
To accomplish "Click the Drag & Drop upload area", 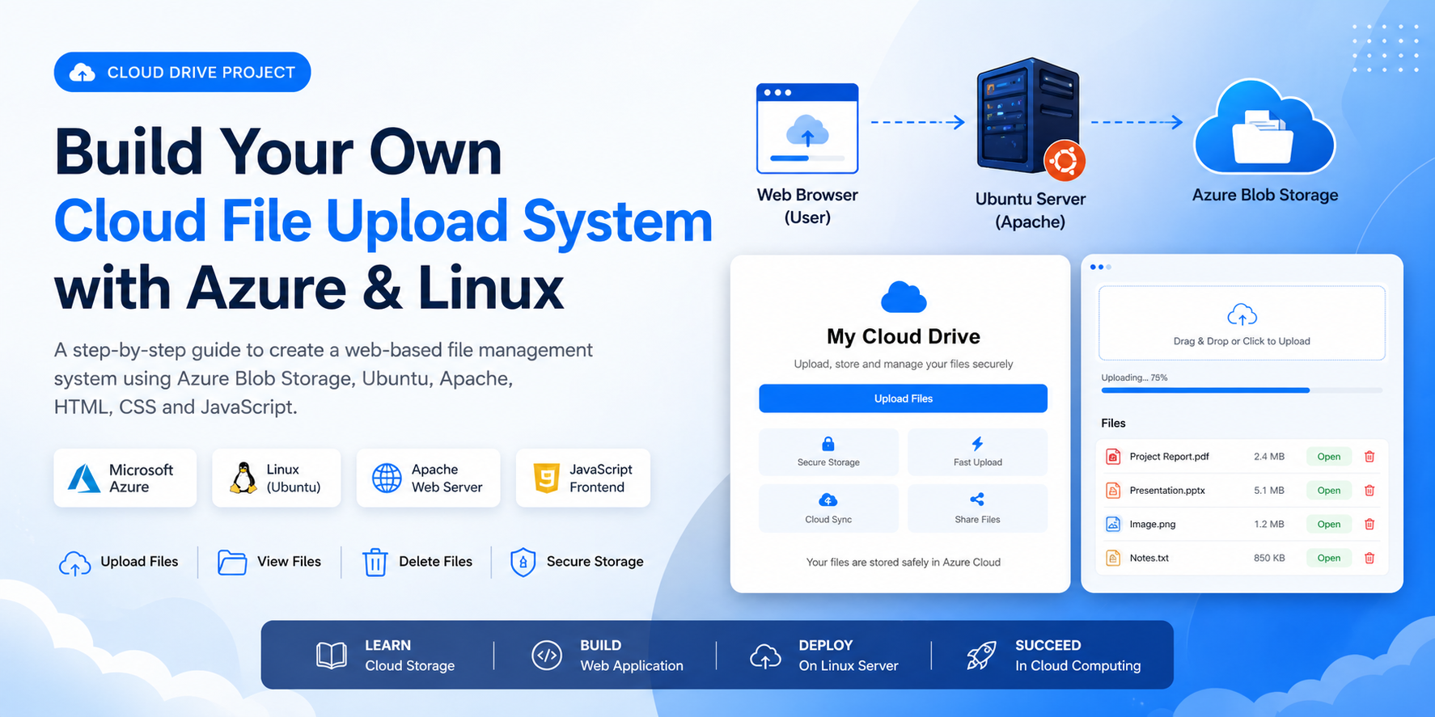I will 1242,323.
